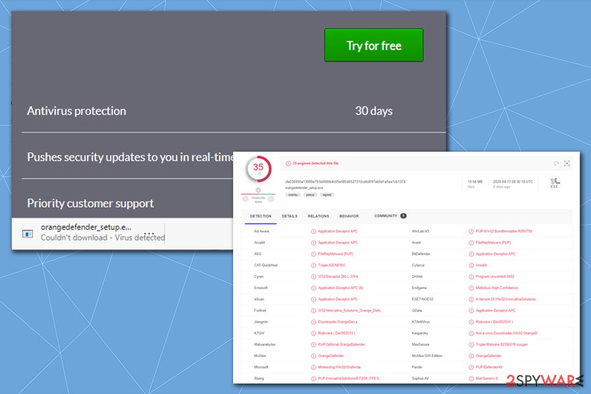
Task: Click the Antivirus protection feature label
Action: [77, 111]
